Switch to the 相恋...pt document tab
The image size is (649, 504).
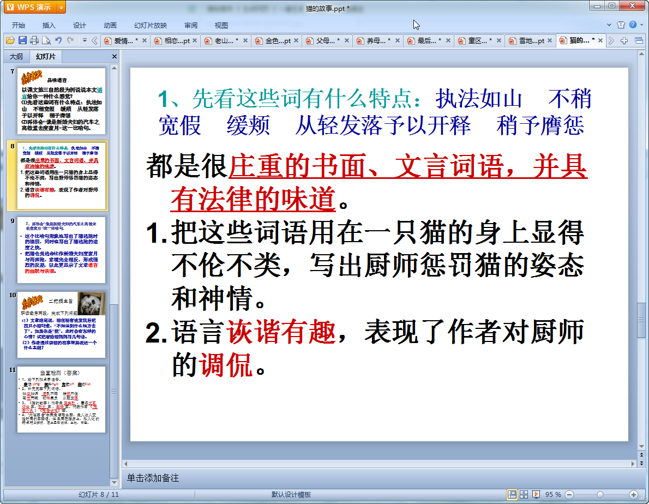[x=175, y=40]
